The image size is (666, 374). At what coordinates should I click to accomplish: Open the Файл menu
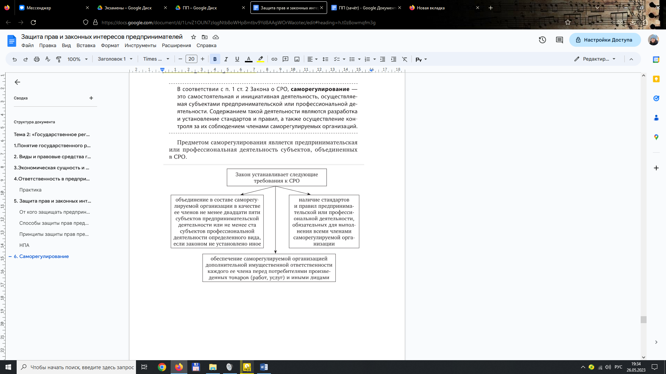(x=27, y=45)
